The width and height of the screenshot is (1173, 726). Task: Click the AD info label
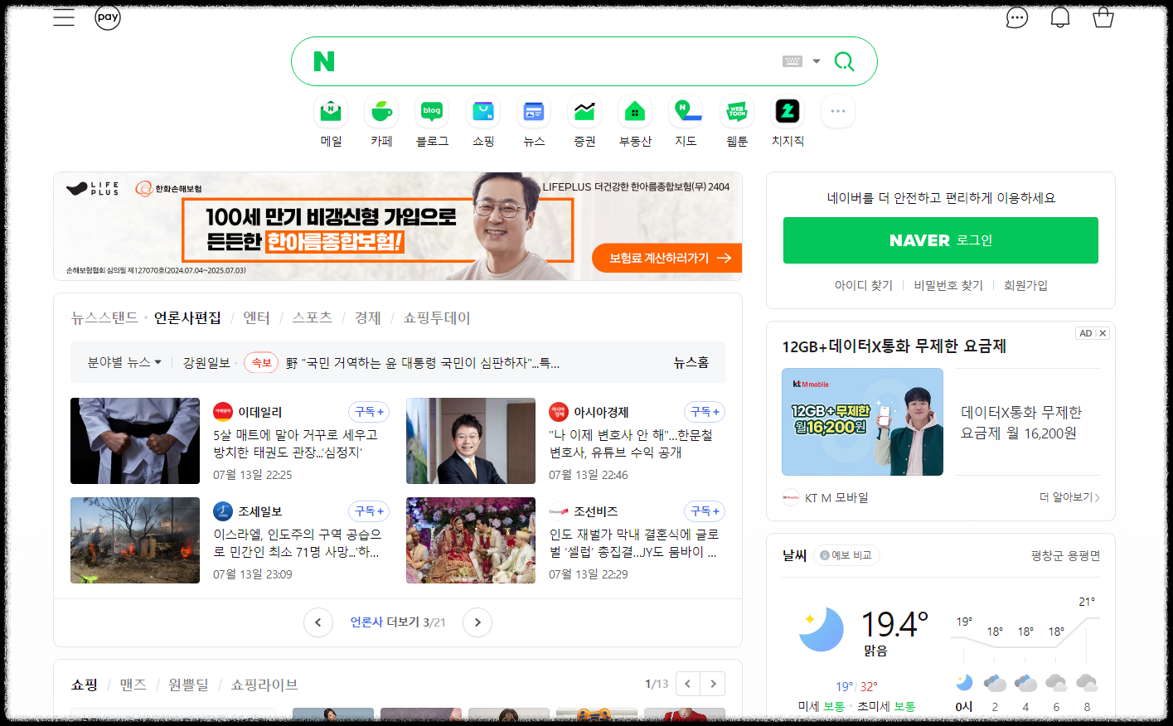1086,333
